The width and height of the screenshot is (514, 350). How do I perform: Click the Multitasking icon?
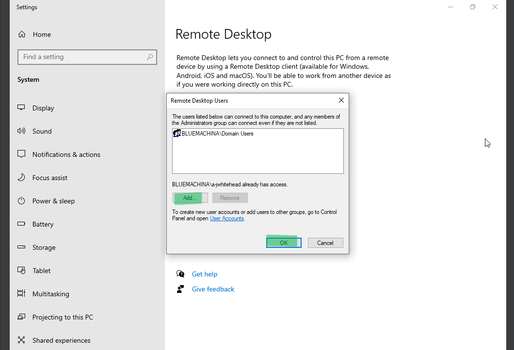[21, 294]
